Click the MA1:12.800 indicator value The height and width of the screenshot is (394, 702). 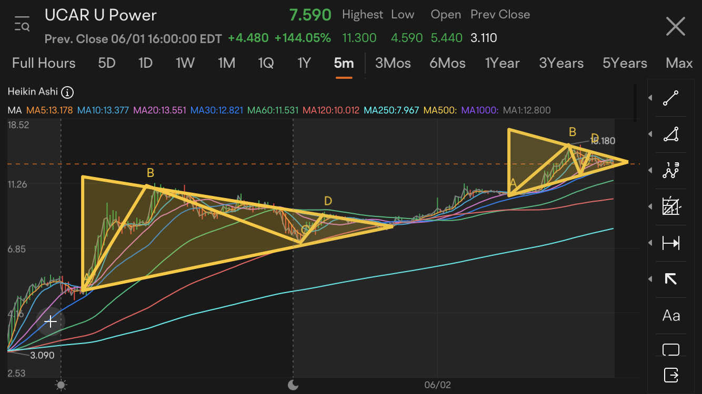coord(527,110)
